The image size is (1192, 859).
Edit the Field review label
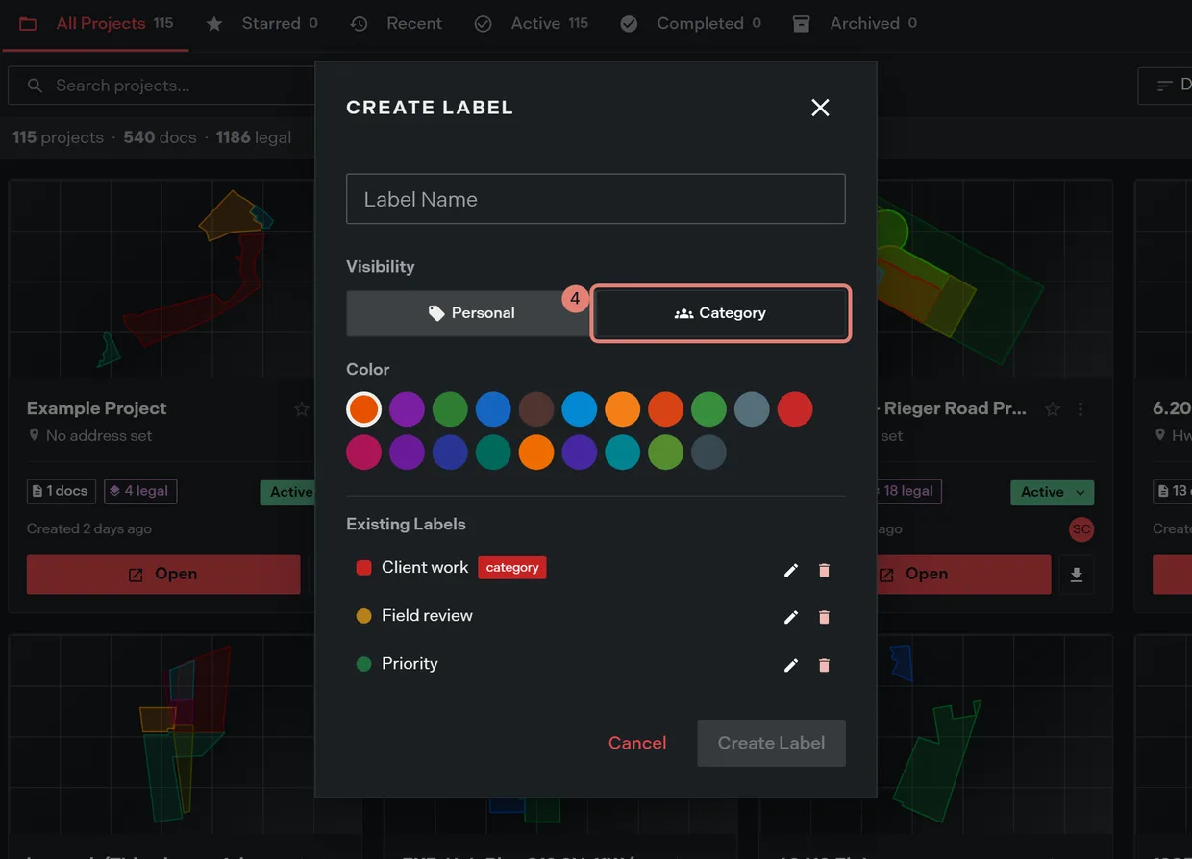(x=791, y=617)
